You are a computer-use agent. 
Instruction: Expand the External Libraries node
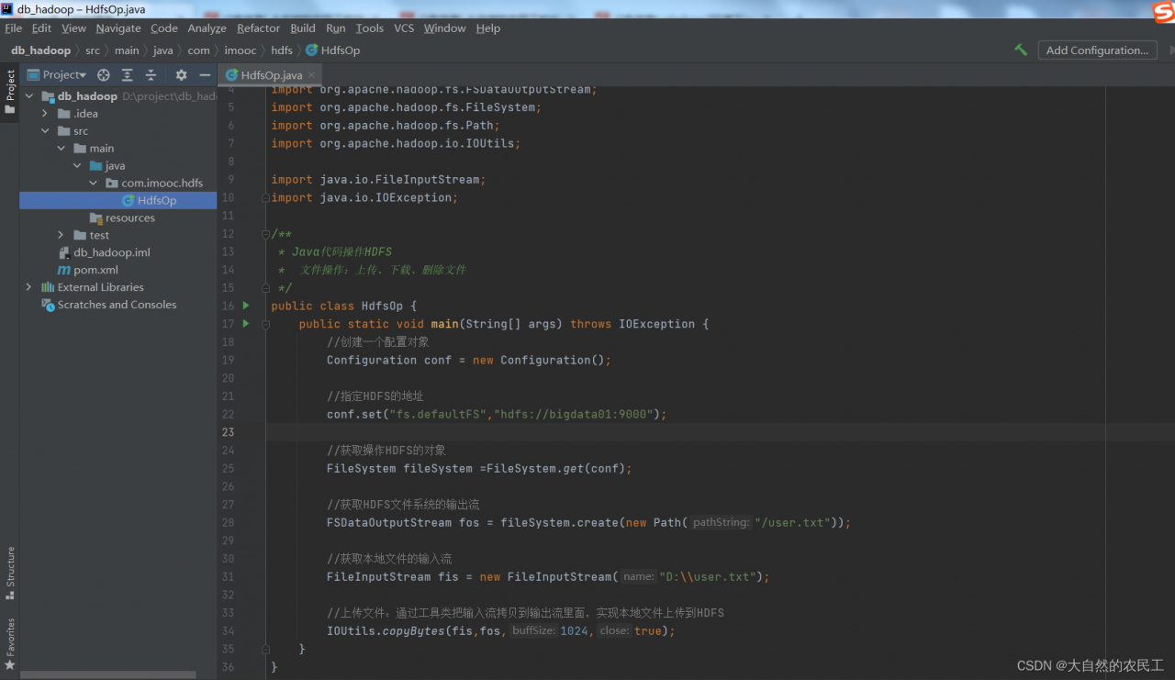[28, 287]
